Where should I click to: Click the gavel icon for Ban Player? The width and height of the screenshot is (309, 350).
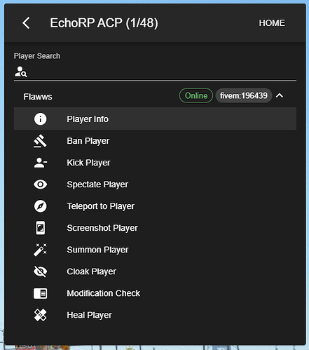click(40, 141)
